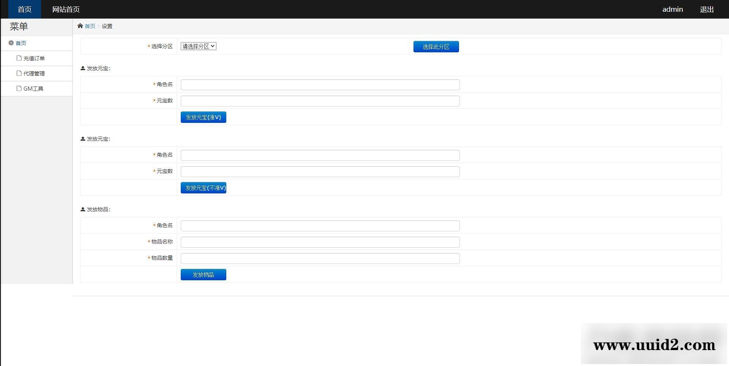The width and height of the screenshot is (729, 366).
Task: Click the page icon next to GM工具
Action: (x=19, y=88)
